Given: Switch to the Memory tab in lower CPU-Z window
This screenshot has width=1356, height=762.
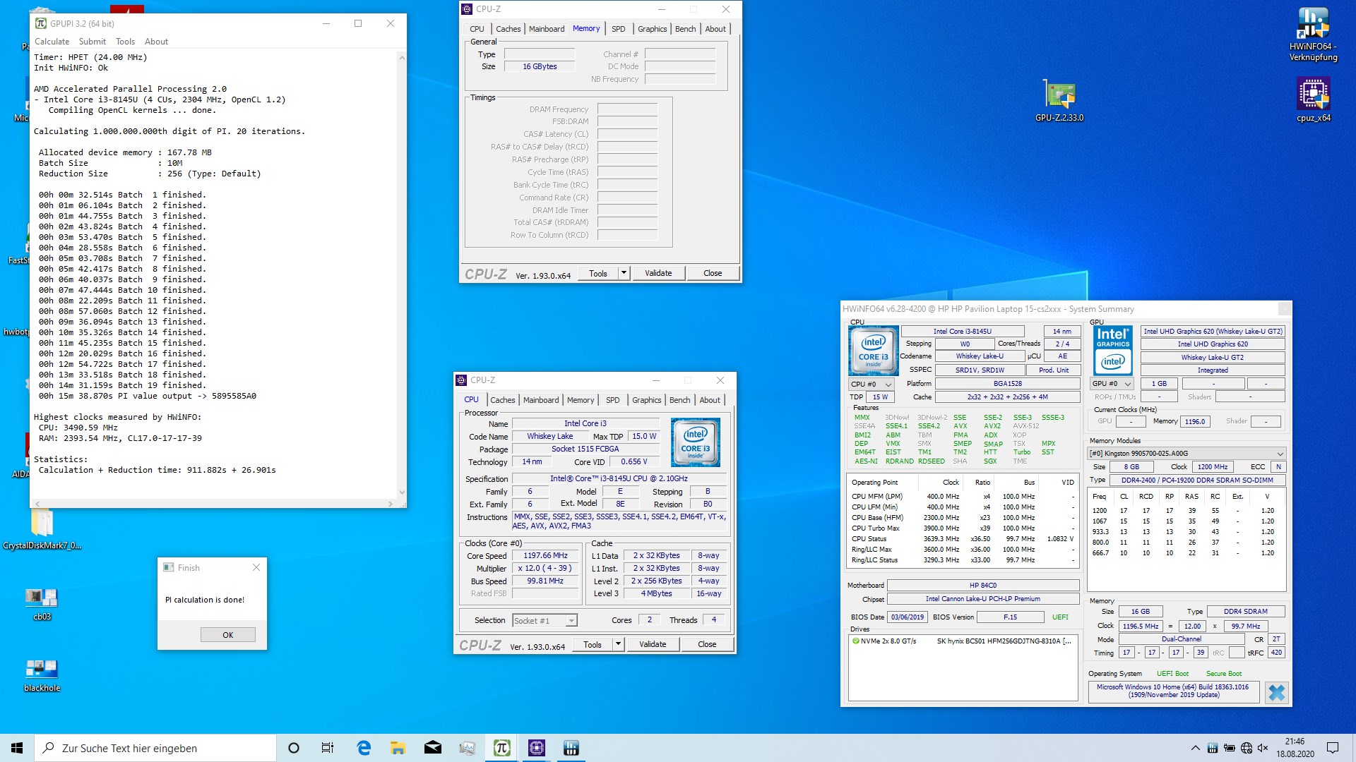Looking at the screenshot, I should [x=580, y=400].
